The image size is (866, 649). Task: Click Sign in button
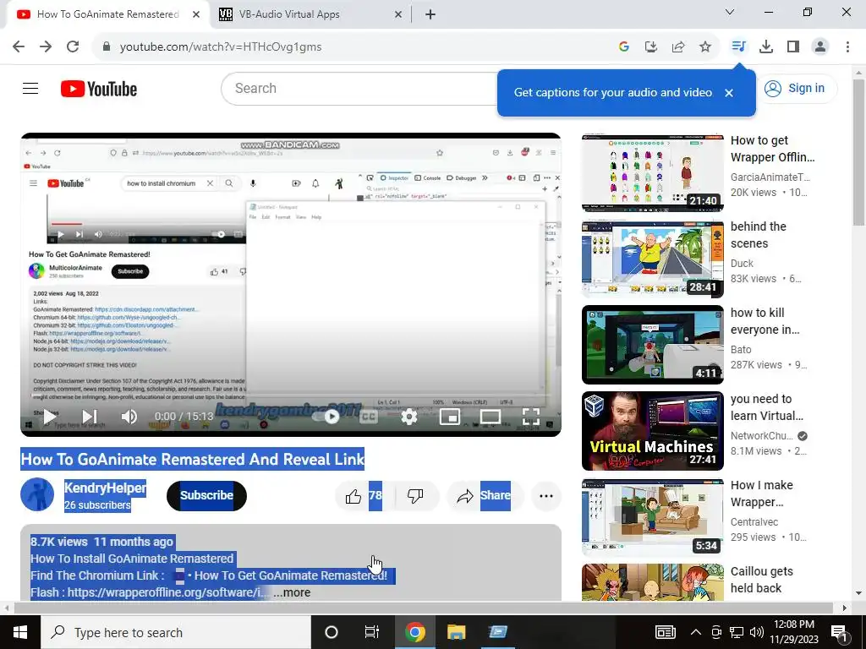click(x=797, y=88)
